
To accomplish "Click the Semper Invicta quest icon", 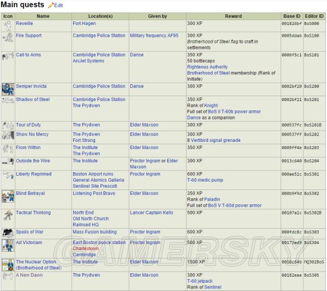I will (x=8, y=89).
